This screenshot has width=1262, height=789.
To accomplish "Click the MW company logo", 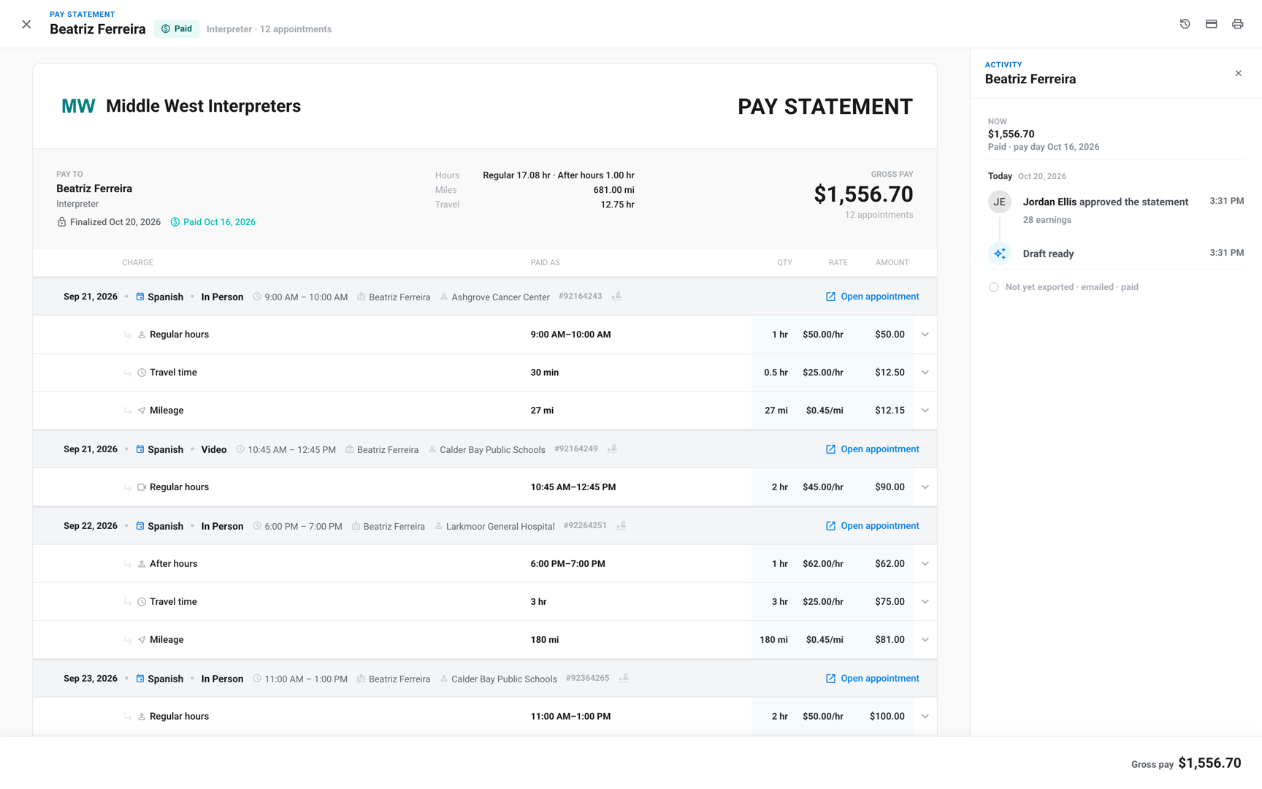I will (x=78, y=107).
